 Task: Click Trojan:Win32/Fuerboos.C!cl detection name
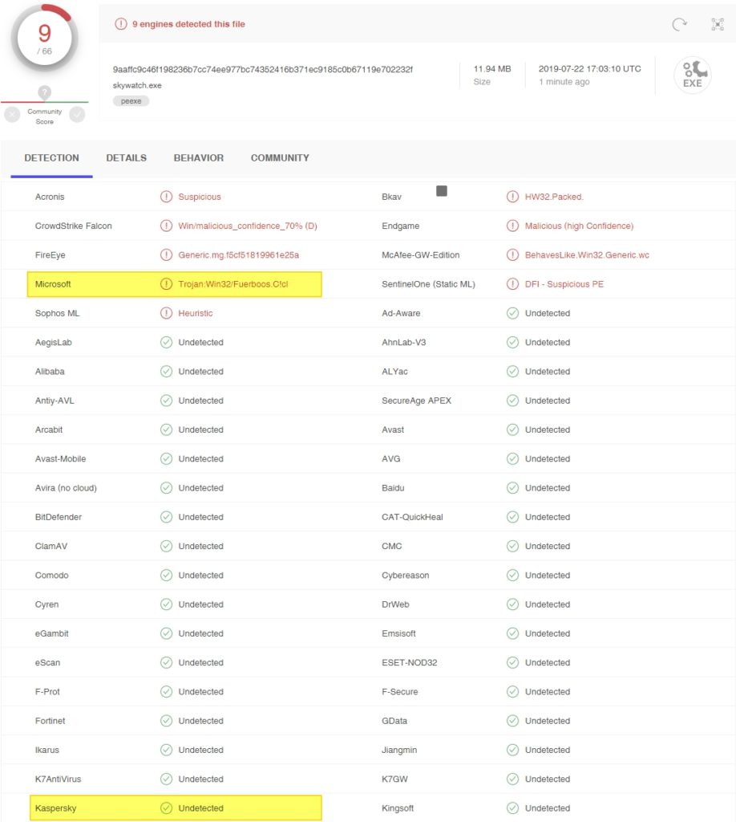[x=233, y=284]
